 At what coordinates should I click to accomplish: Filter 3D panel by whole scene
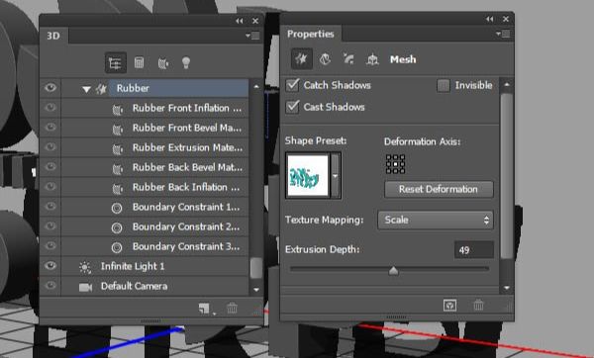(115, 63)
